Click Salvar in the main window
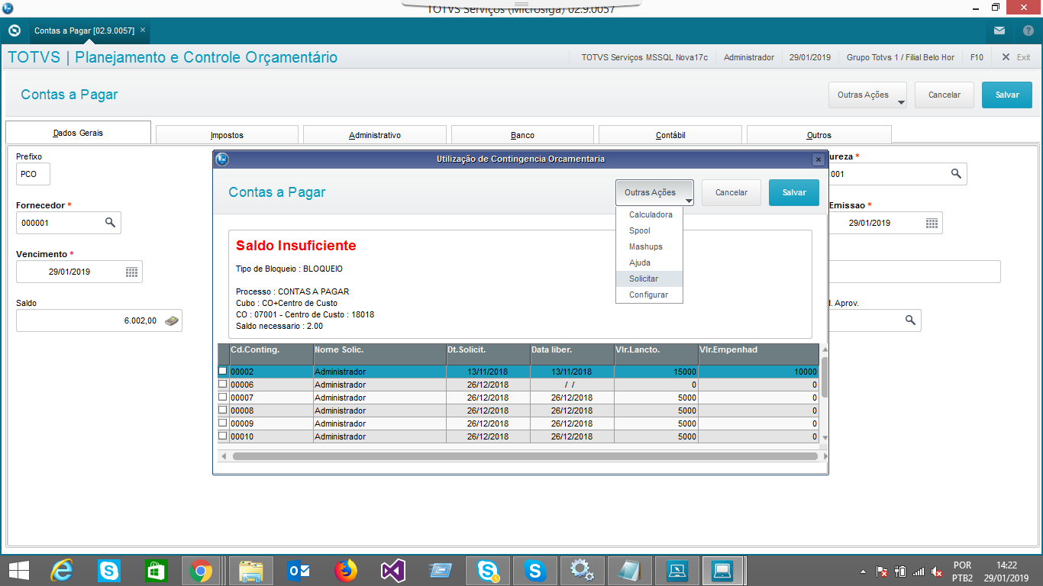This screenshot has height=586, width=1043. coord(1007,95)
